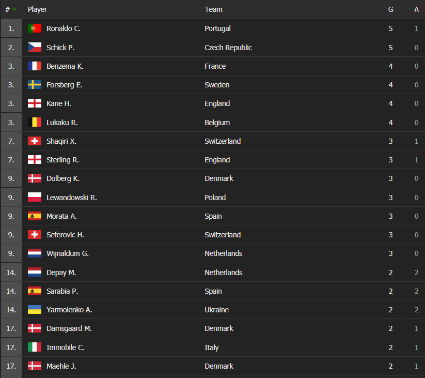
Task: Click the Czech Republic flag beside Schick
Action: (35, 48)
